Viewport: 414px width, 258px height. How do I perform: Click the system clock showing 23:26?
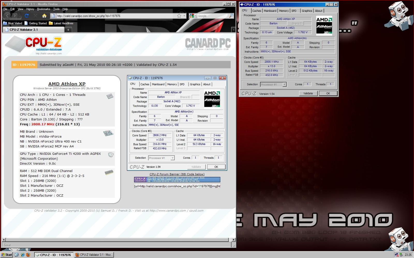(x=408, y=255)
